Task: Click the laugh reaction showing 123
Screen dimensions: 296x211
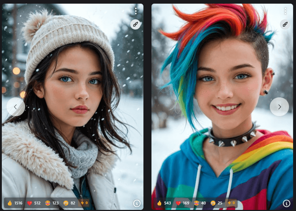Action: pyautogui.click(x=52, y=203)
